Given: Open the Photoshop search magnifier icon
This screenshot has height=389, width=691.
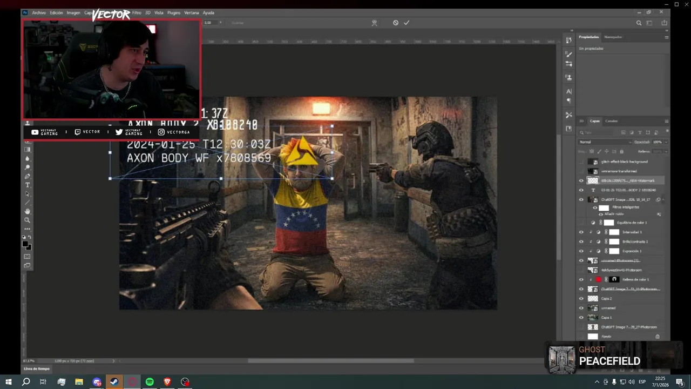Looking at the screenshot, I should pos(639,23).
